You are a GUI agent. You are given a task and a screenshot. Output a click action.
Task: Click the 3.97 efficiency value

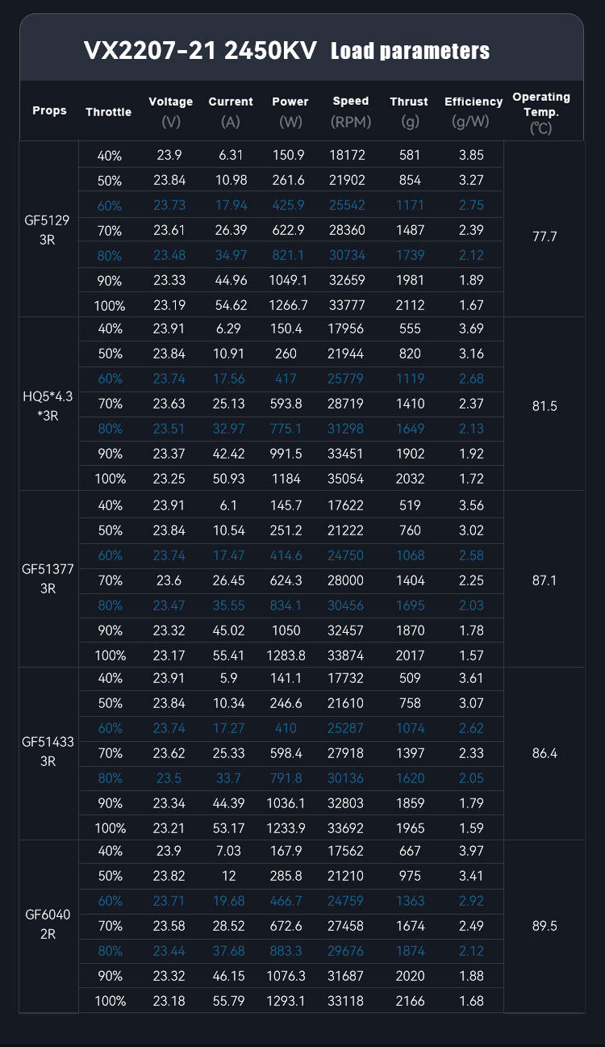coord(471,851)
